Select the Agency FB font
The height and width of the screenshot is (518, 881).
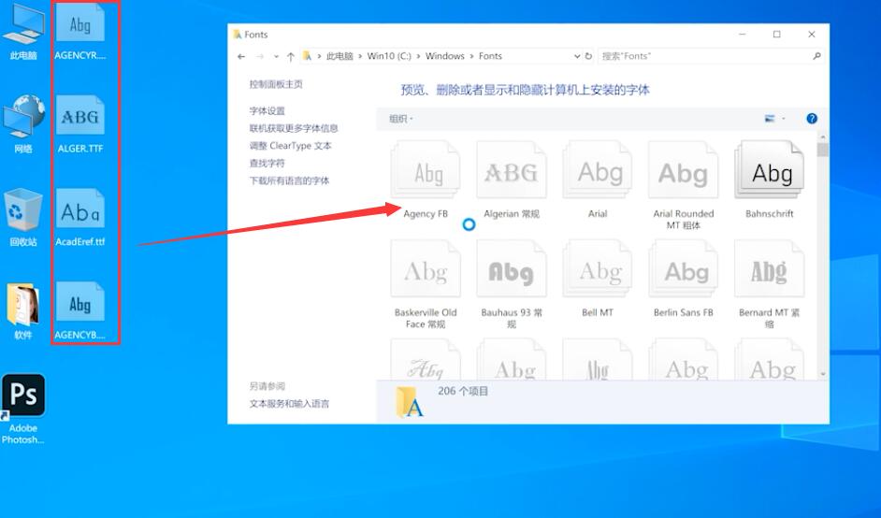pyautogui.click(x=426, y=180)
